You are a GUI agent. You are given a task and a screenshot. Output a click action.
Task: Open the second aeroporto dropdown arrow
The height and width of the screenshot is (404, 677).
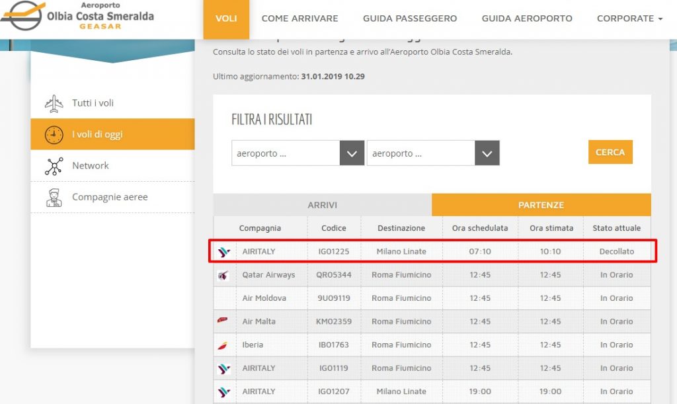[x=487, y=153]
